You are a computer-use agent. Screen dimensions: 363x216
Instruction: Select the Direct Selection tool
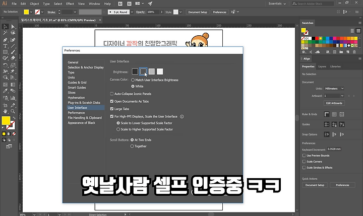[13, 26]
